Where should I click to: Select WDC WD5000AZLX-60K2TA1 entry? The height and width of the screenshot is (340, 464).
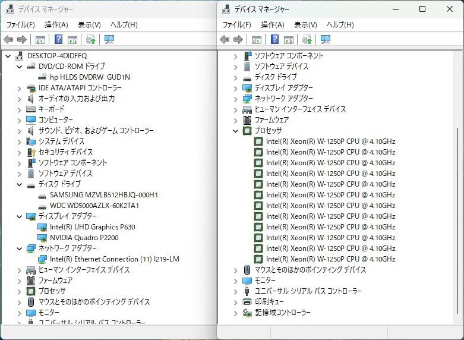[x=94, y=206]
